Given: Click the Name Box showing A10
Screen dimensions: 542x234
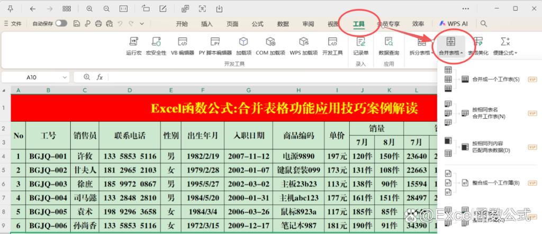Looking at the screenshot, I should (31, 77).
